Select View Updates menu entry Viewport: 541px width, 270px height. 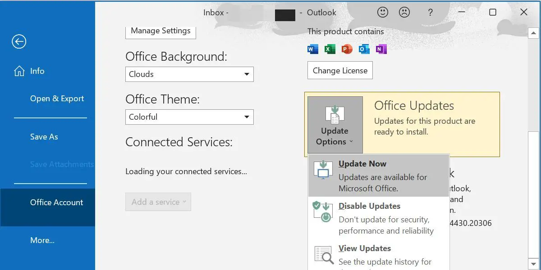379,255
